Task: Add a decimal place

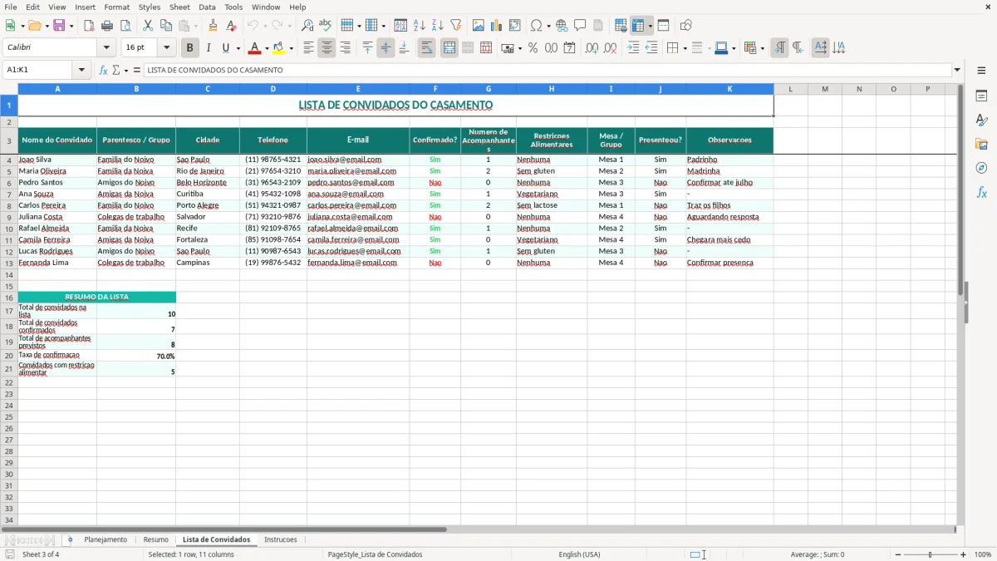Action: coord(592,48)
